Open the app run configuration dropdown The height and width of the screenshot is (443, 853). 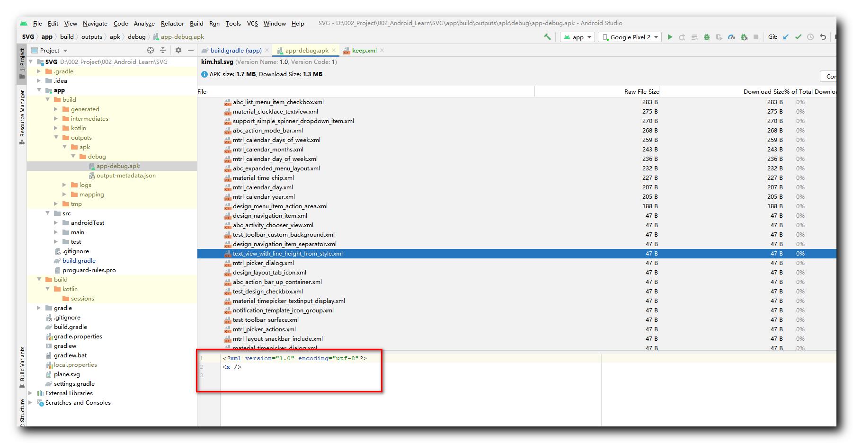pos(578,37)
